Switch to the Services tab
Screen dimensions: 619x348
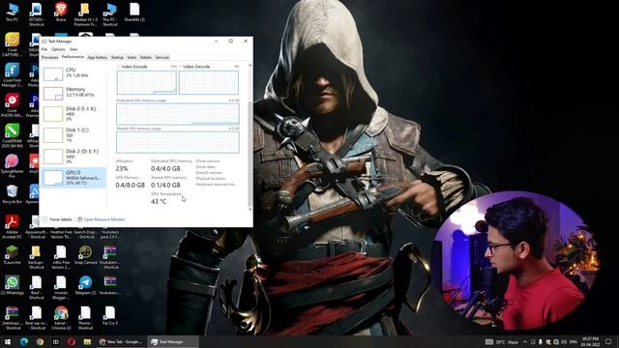(x=162, y=58)
